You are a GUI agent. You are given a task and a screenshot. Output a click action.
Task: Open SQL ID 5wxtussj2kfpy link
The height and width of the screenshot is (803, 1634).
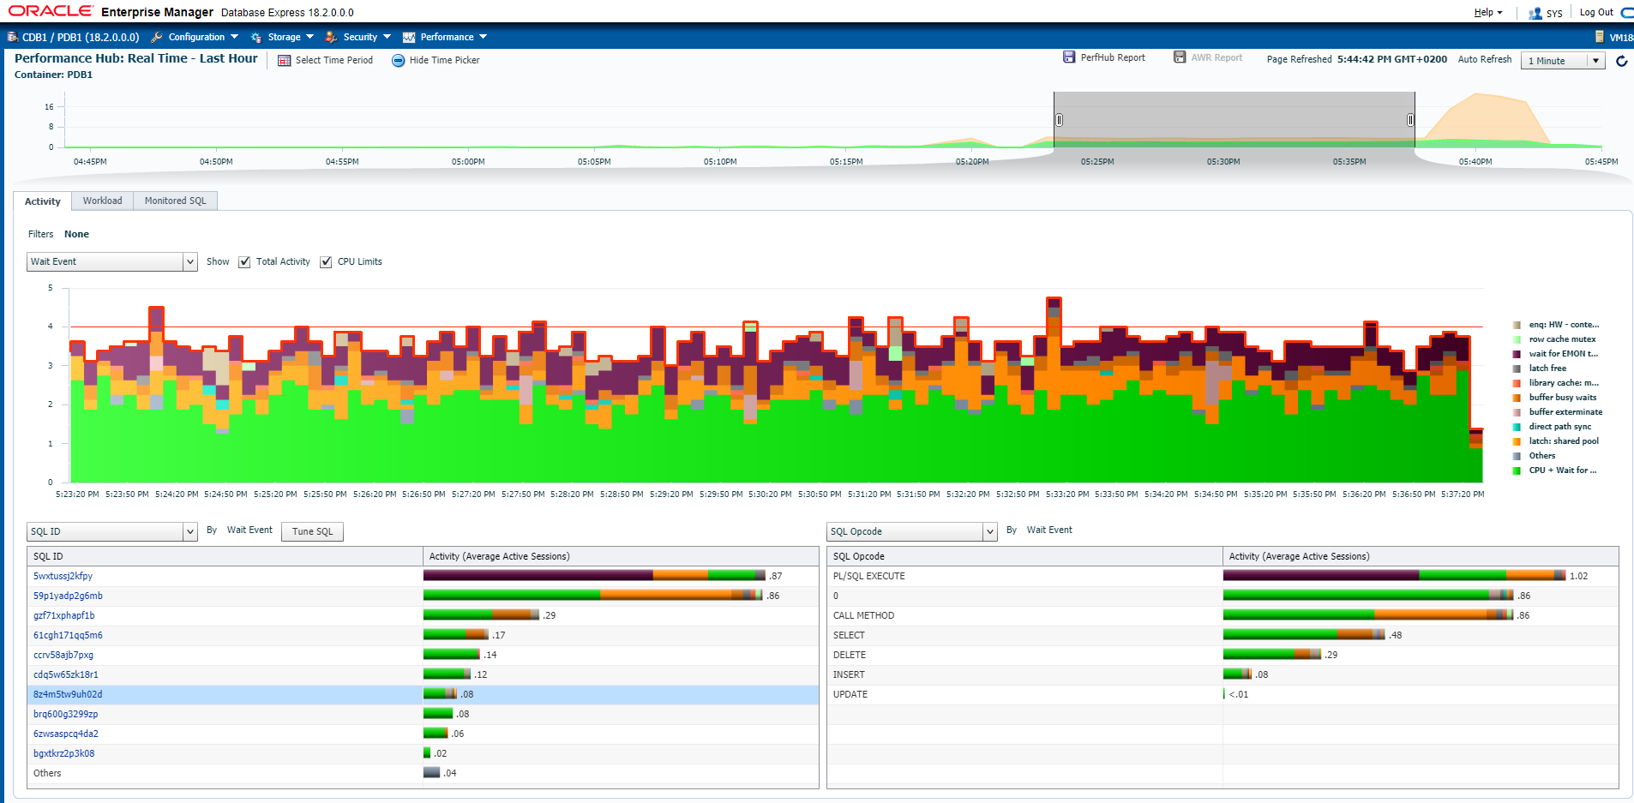pos(63,576)
